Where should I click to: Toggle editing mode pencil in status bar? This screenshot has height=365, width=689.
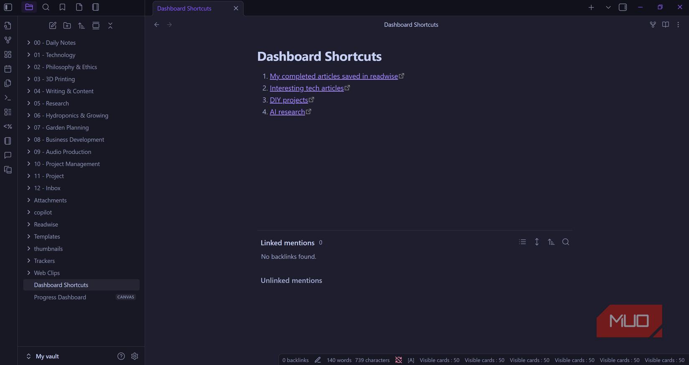(x=318, y=360)
